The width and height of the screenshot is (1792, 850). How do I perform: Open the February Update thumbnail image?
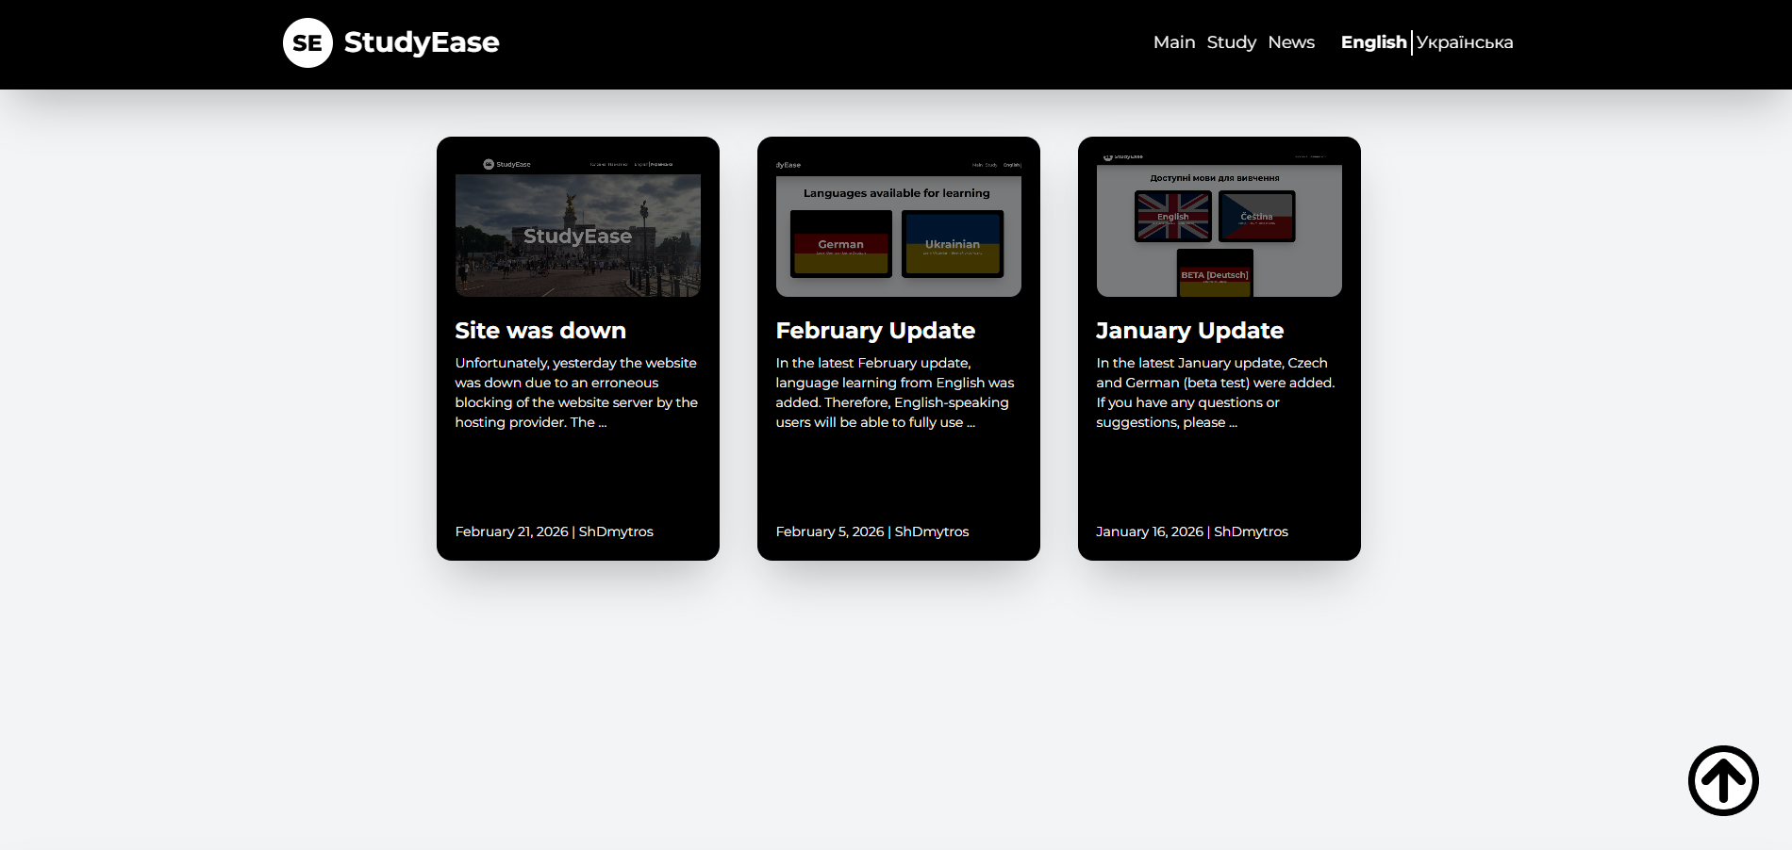point(898,226)
